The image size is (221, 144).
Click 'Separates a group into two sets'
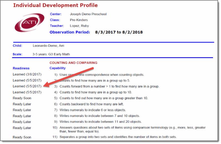118,137
